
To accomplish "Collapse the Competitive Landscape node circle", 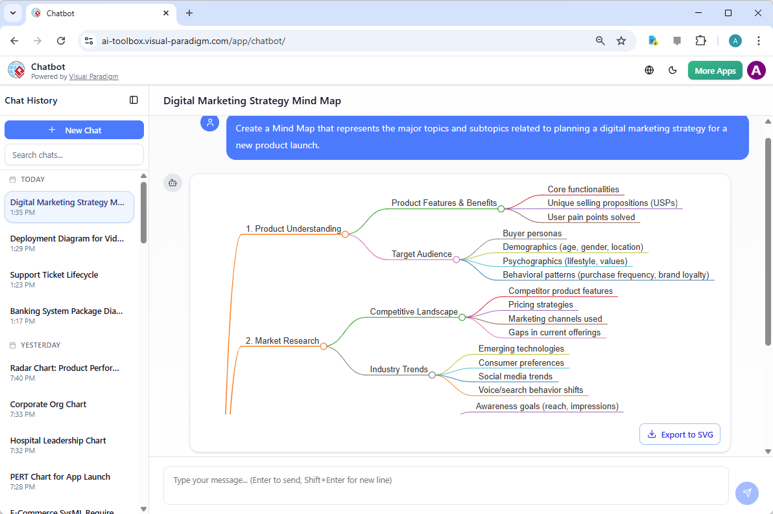I will pos(462,317).
